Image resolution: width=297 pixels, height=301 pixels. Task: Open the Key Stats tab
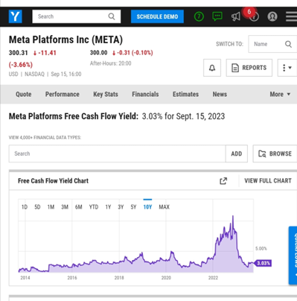[x=106, y=94]
